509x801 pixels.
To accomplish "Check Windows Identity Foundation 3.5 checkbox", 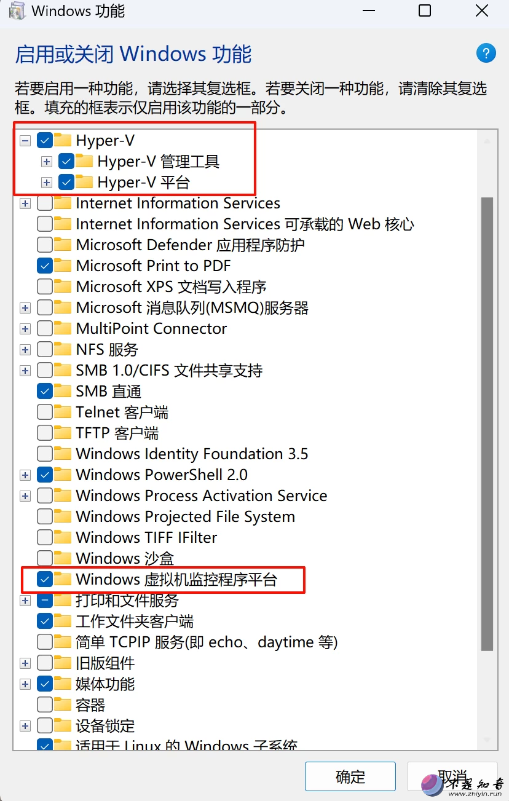I will 45,454.
